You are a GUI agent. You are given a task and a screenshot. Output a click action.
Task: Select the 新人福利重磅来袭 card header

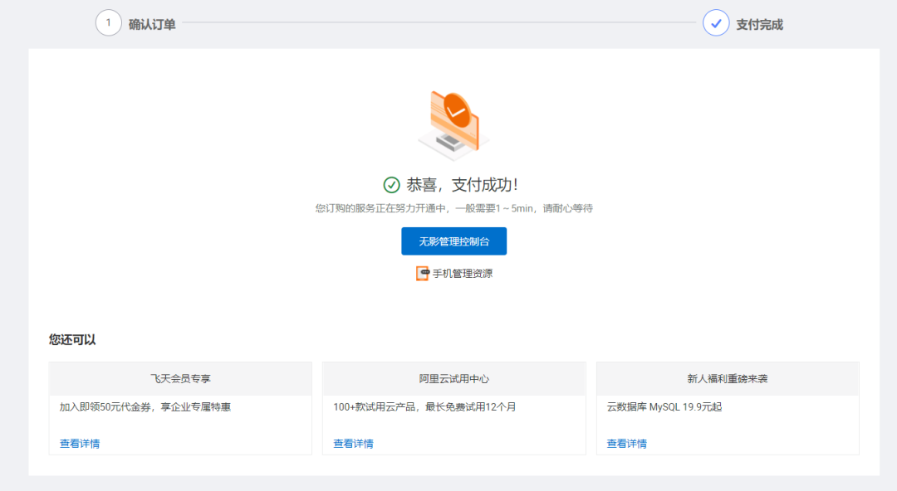click(728, 378)
